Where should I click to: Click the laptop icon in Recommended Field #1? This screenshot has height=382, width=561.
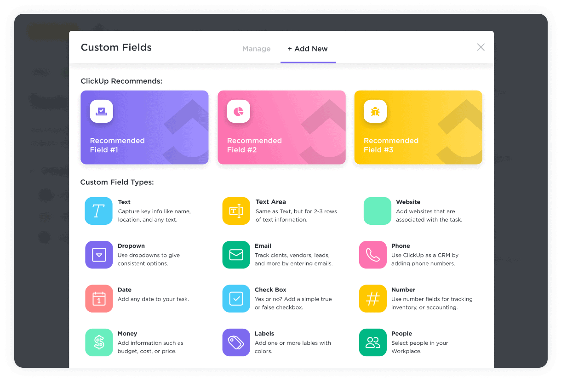coord(101,111)
